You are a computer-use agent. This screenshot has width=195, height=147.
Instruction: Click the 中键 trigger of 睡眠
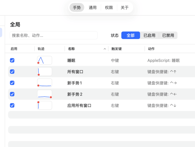[115, 60]
